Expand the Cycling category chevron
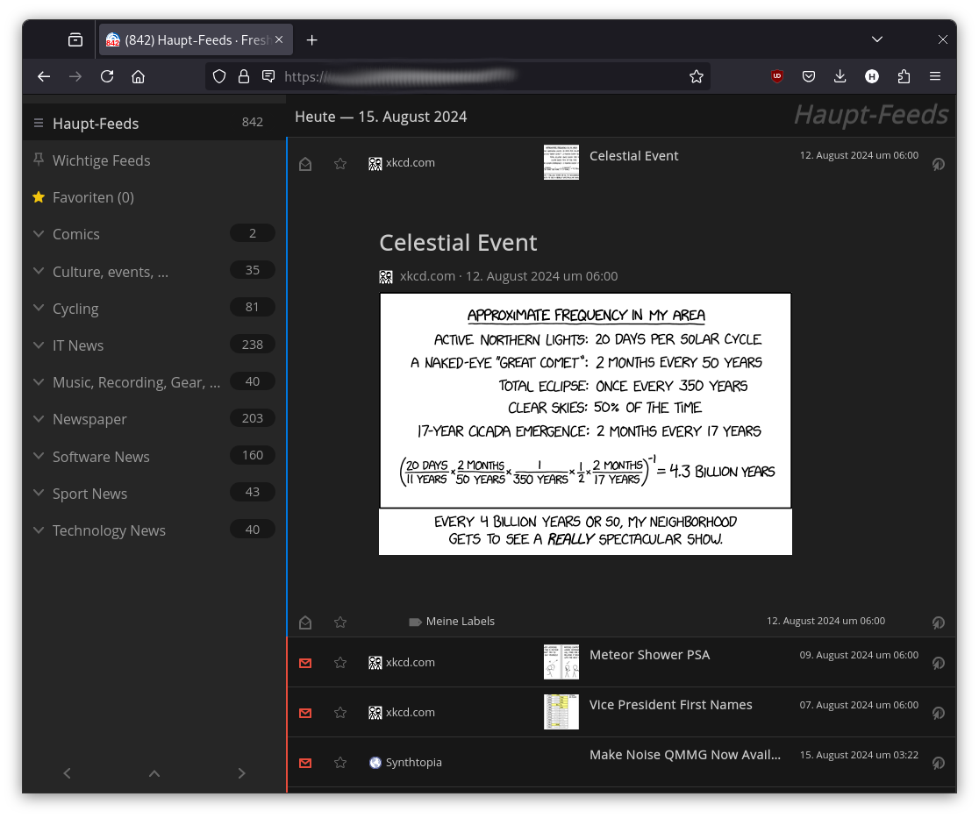The width and height of the screenshot is (979, 818). click(39, 308)
